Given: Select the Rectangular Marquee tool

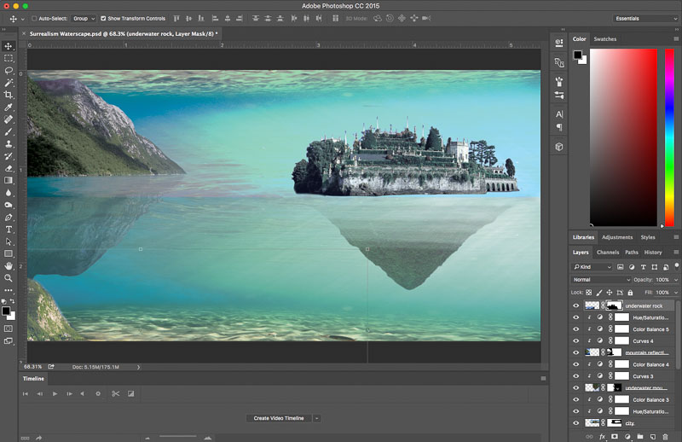Looking at the screenshot, I should 9,58.
